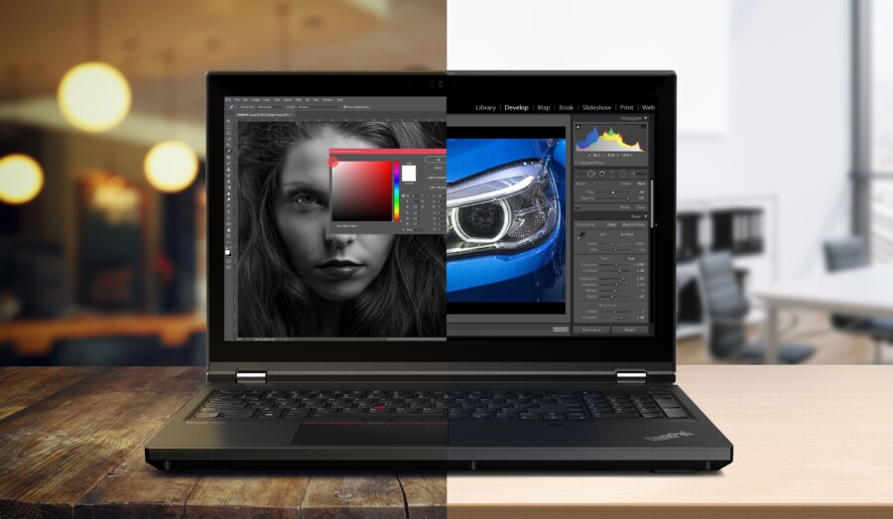This screenshot has width=893, height=519.
Task: Pick the white balance eyedropper in Basic panel
Action: 581,235
